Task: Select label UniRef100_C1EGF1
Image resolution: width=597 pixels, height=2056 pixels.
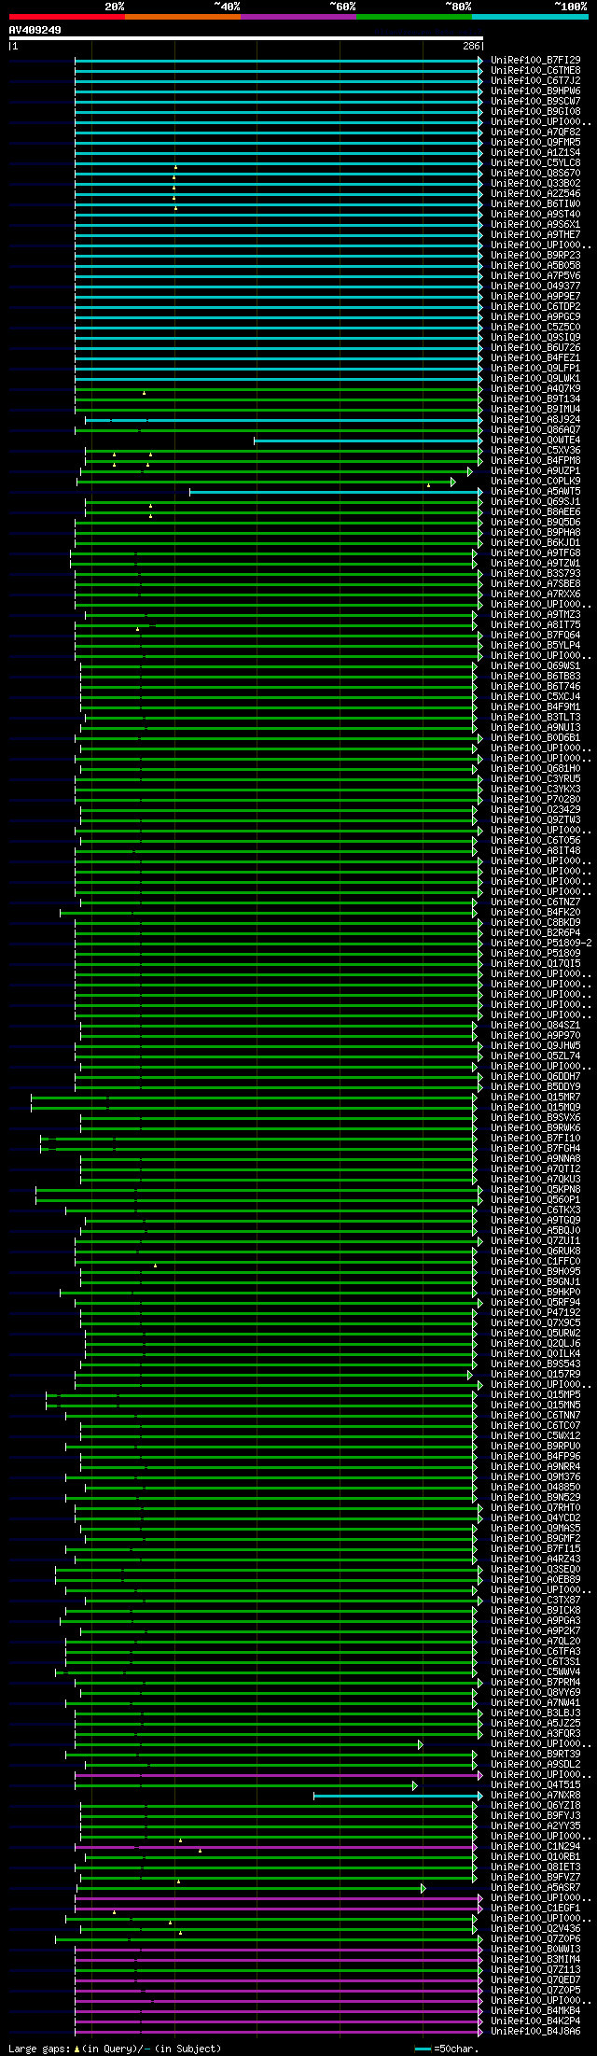Action: coord(535,1909)
